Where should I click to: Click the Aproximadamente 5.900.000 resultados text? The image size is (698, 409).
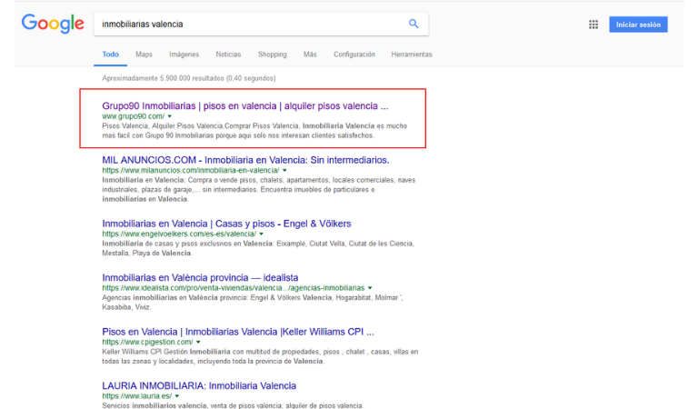(189, 78)
